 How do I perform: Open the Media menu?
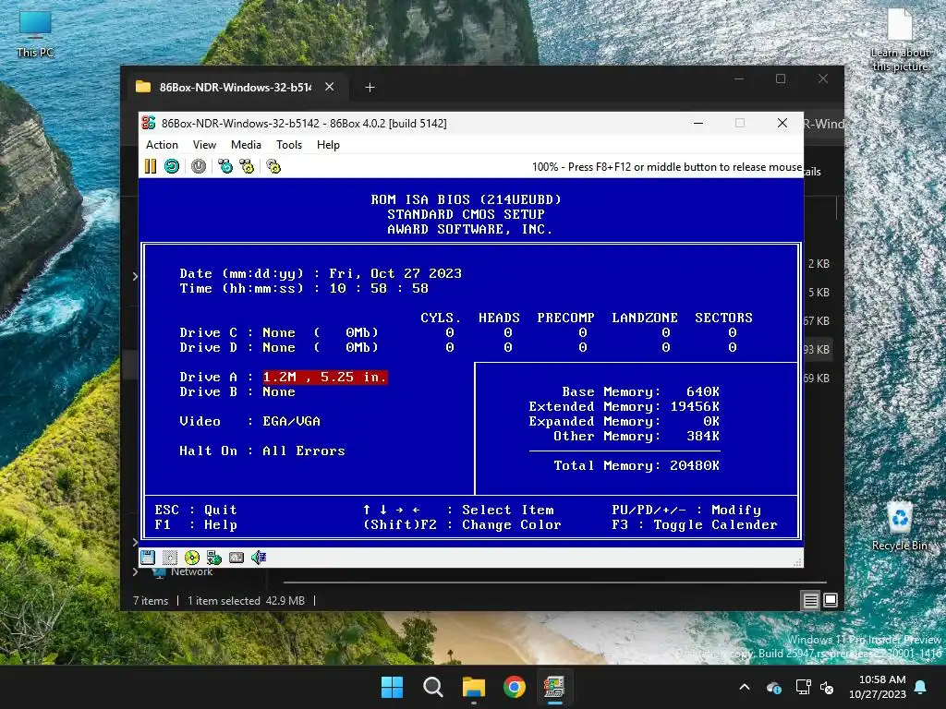[246, 145]
